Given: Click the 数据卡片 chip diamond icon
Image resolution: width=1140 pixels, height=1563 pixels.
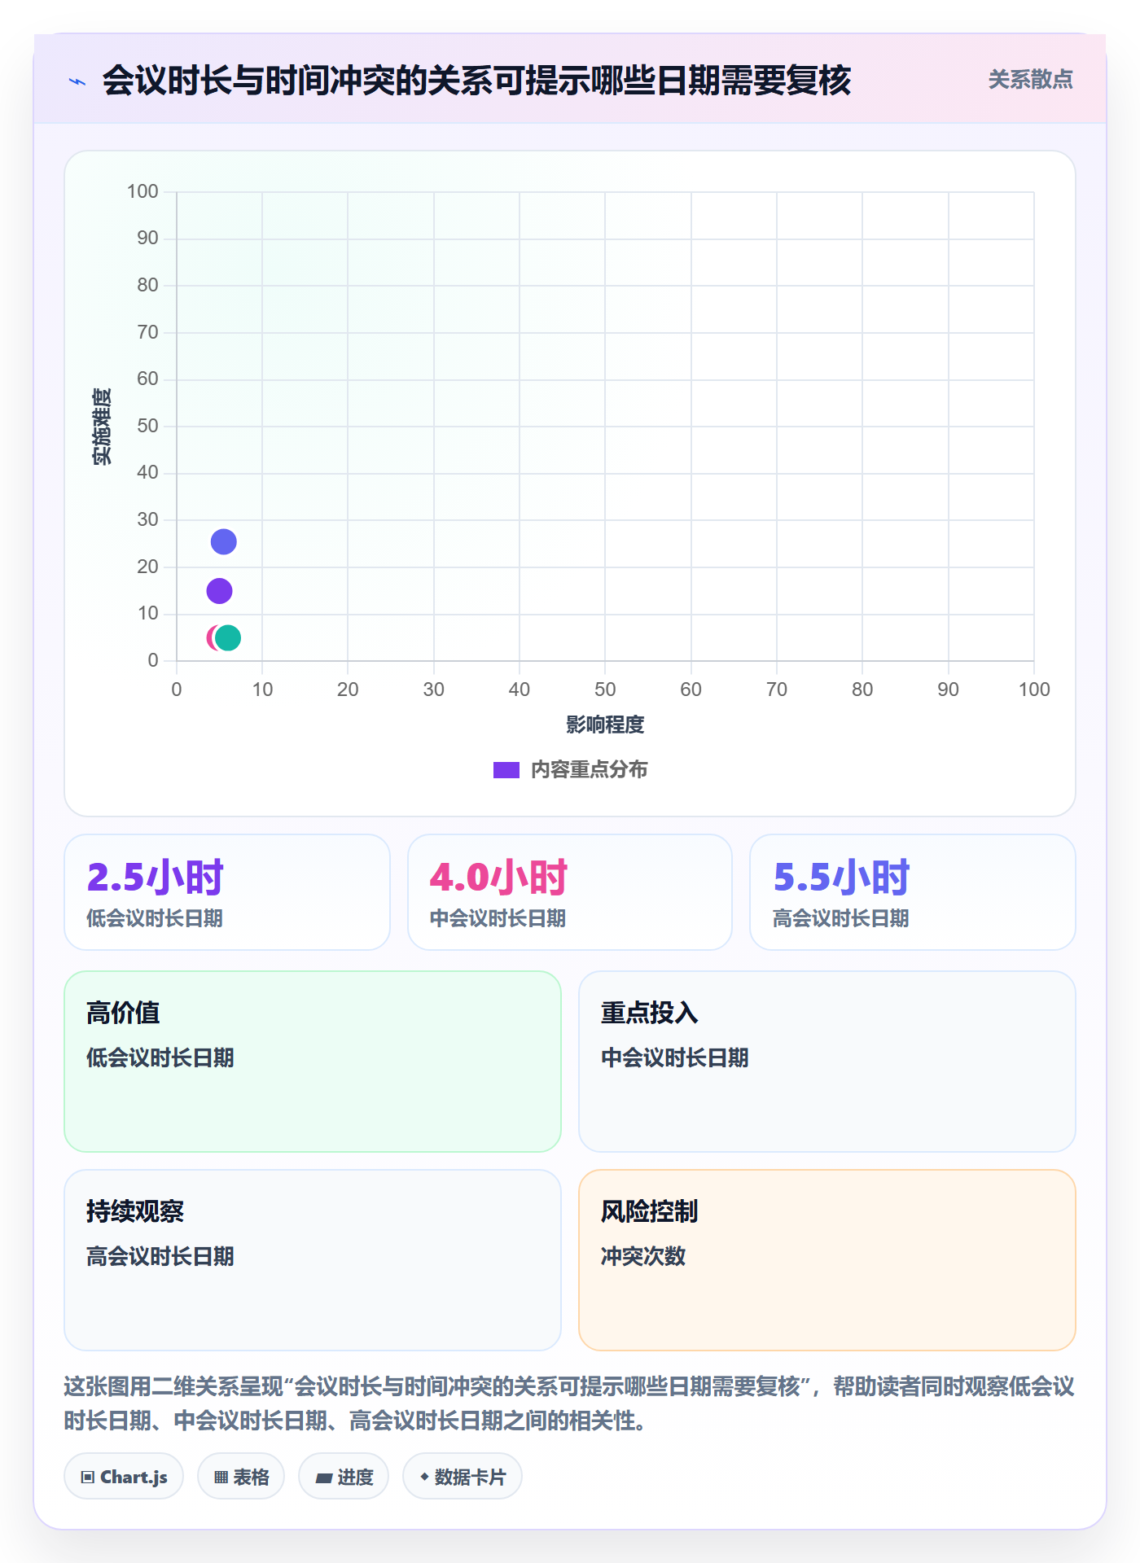Looking at the screenshot, I should tap(424, 1477).
